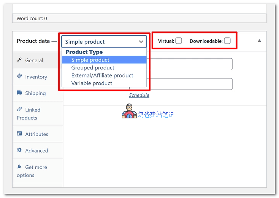Open the Shipping tab
Screen dimensions: 279x198
[x=38, y=93]
